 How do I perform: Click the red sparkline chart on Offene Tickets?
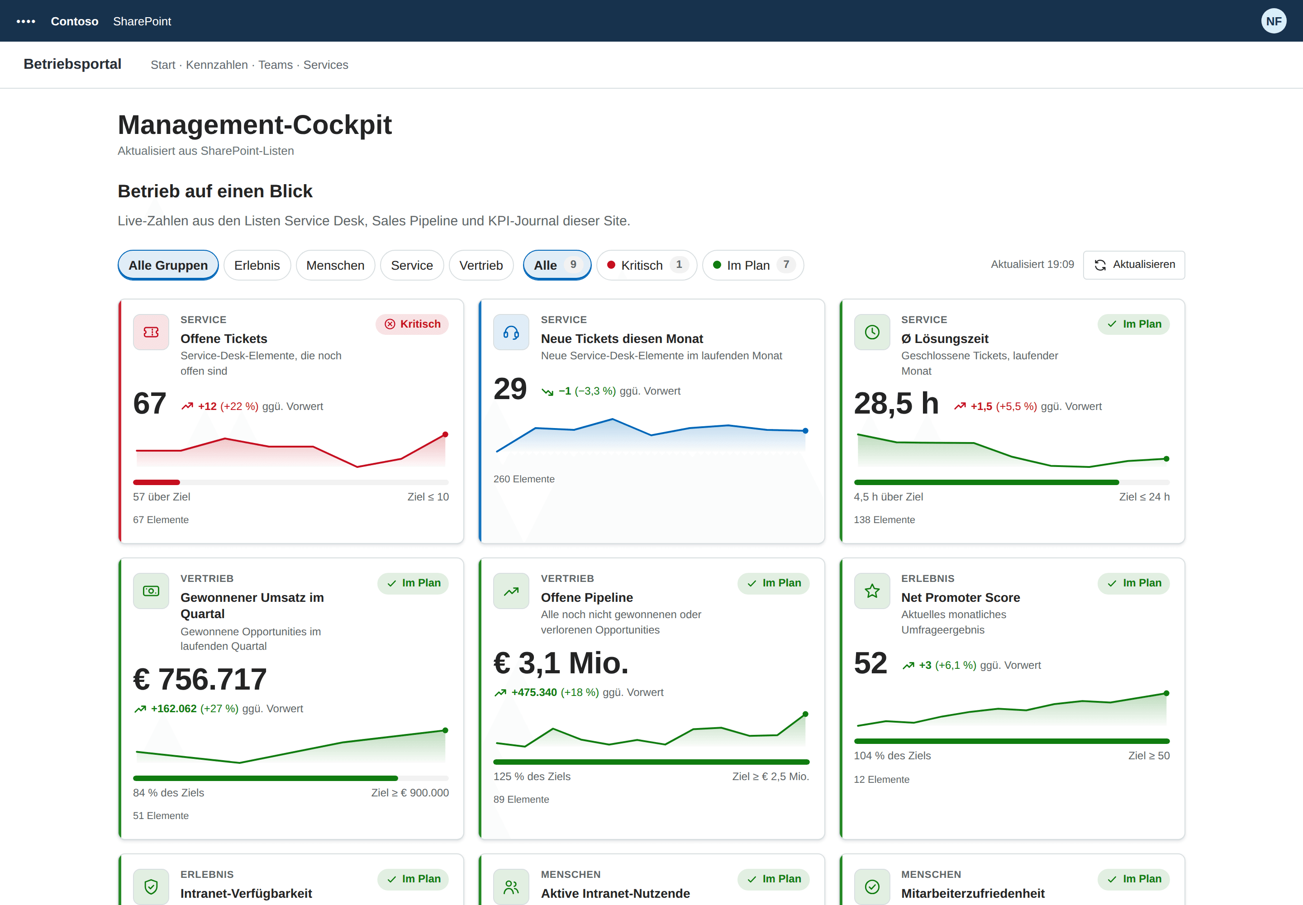tap(291, 450)
